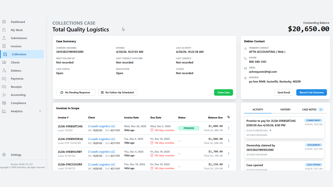Screen dimensions: 333x187
Task: Click invoice number 2LOA-01KBN5J9BY
Action: tap(70, 152)
